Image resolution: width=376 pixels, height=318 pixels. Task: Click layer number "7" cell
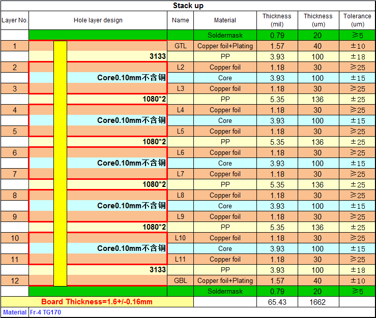[x=15, y=174]
